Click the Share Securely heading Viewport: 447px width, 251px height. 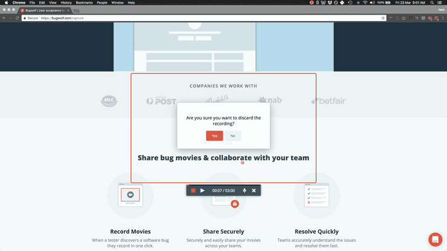224,231
